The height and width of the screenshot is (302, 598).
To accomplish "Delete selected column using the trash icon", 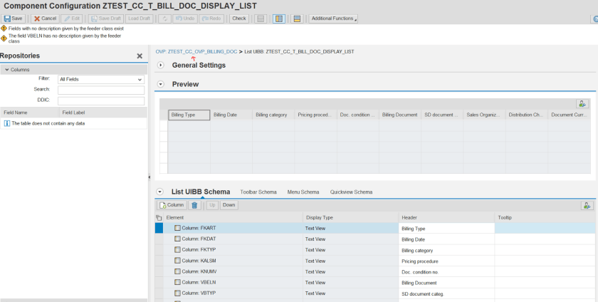I will (194, 205).
